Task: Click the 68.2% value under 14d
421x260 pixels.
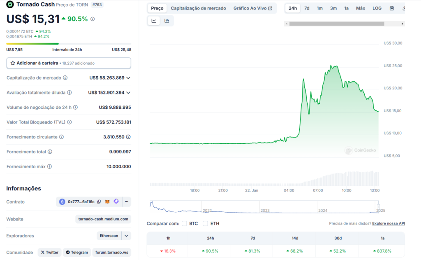Action: coord(294,251)
